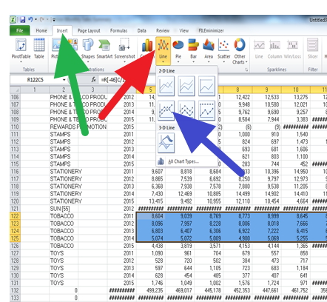Click the Select All corner button

click(x=15, y=90)
